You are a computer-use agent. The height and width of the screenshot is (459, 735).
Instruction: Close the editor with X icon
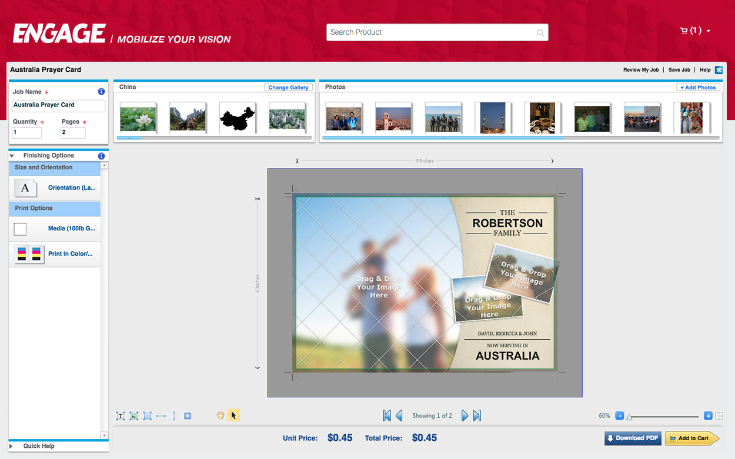719,70
